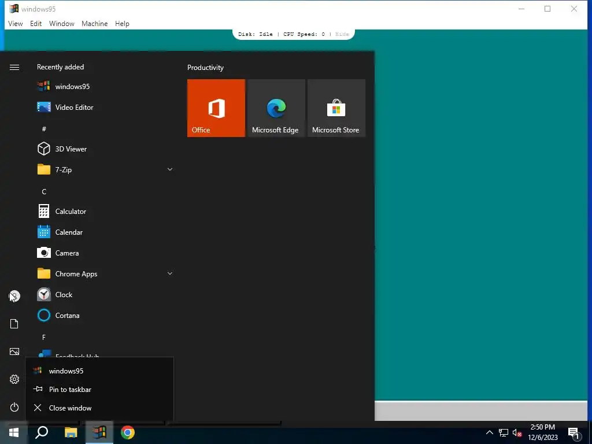This screenshot has height=444, width=592.
Task: Open the user account icon
Action: point(14,296)
